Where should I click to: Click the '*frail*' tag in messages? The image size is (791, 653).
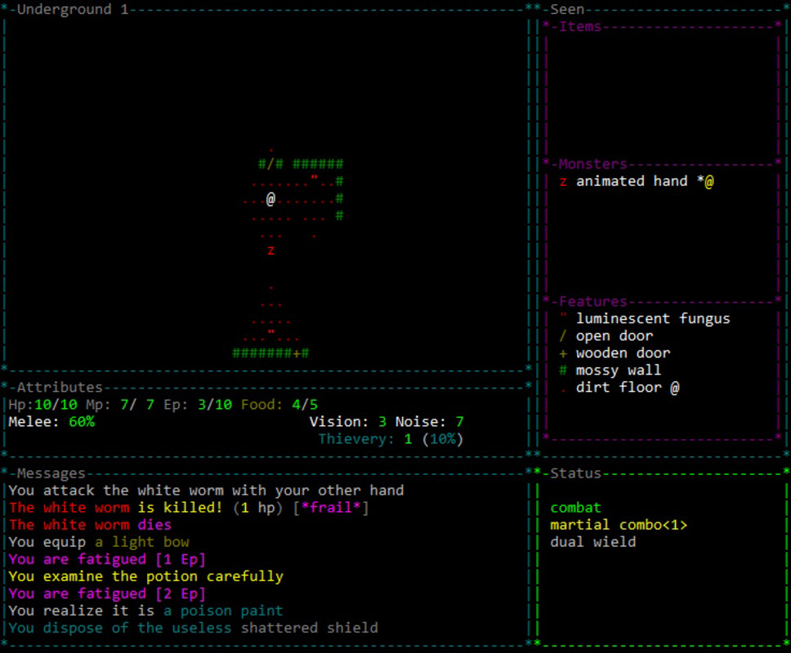[331, 508]
